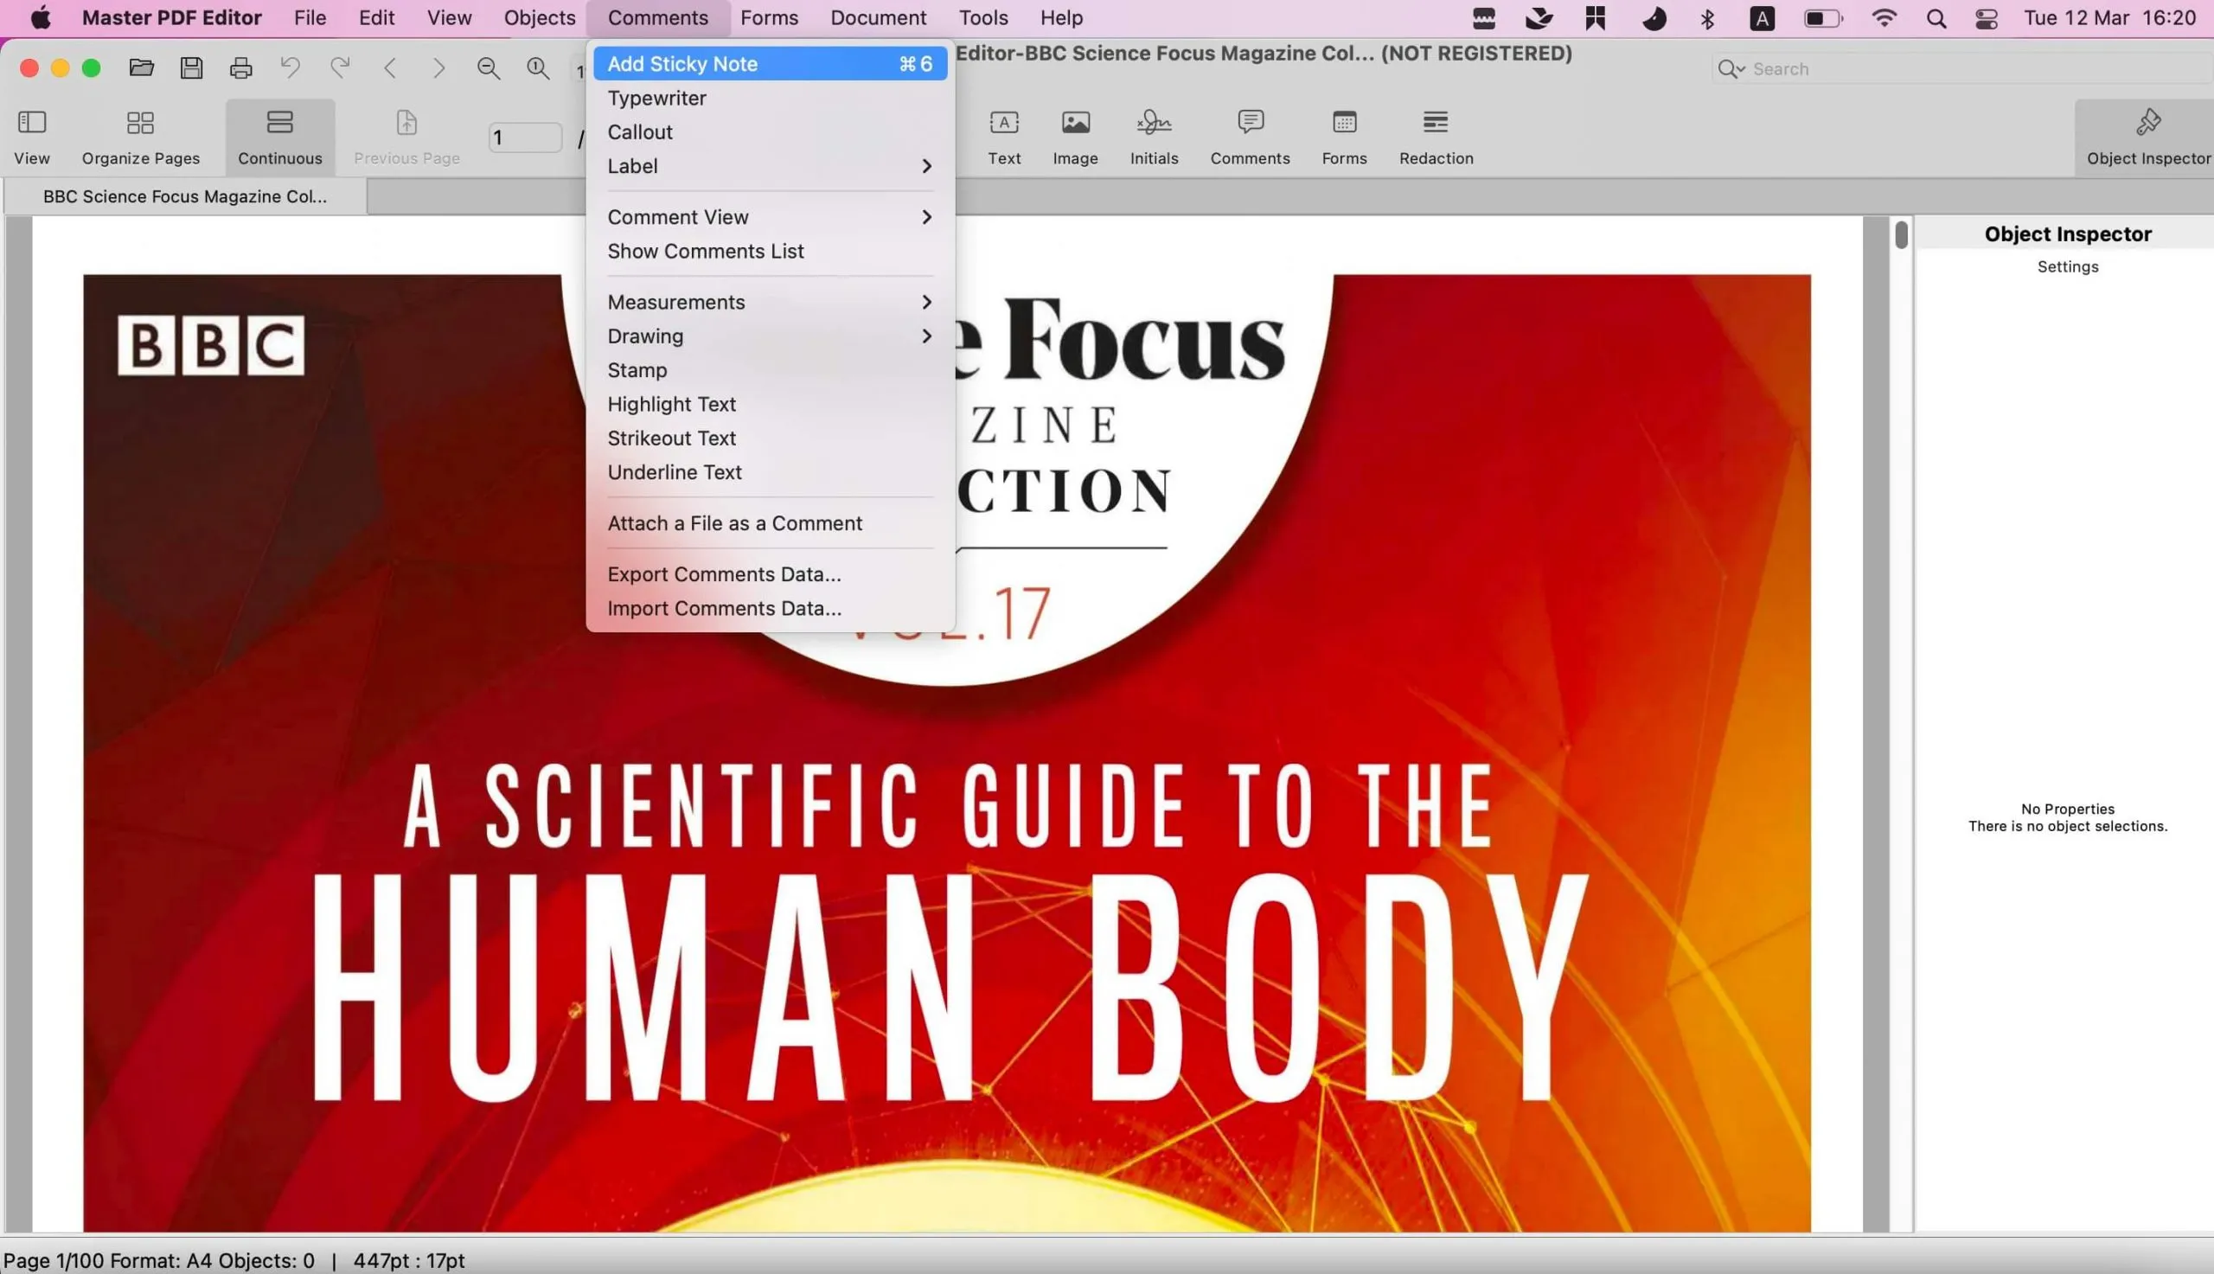Click Import Comments Data button

(x=724, y=606)
